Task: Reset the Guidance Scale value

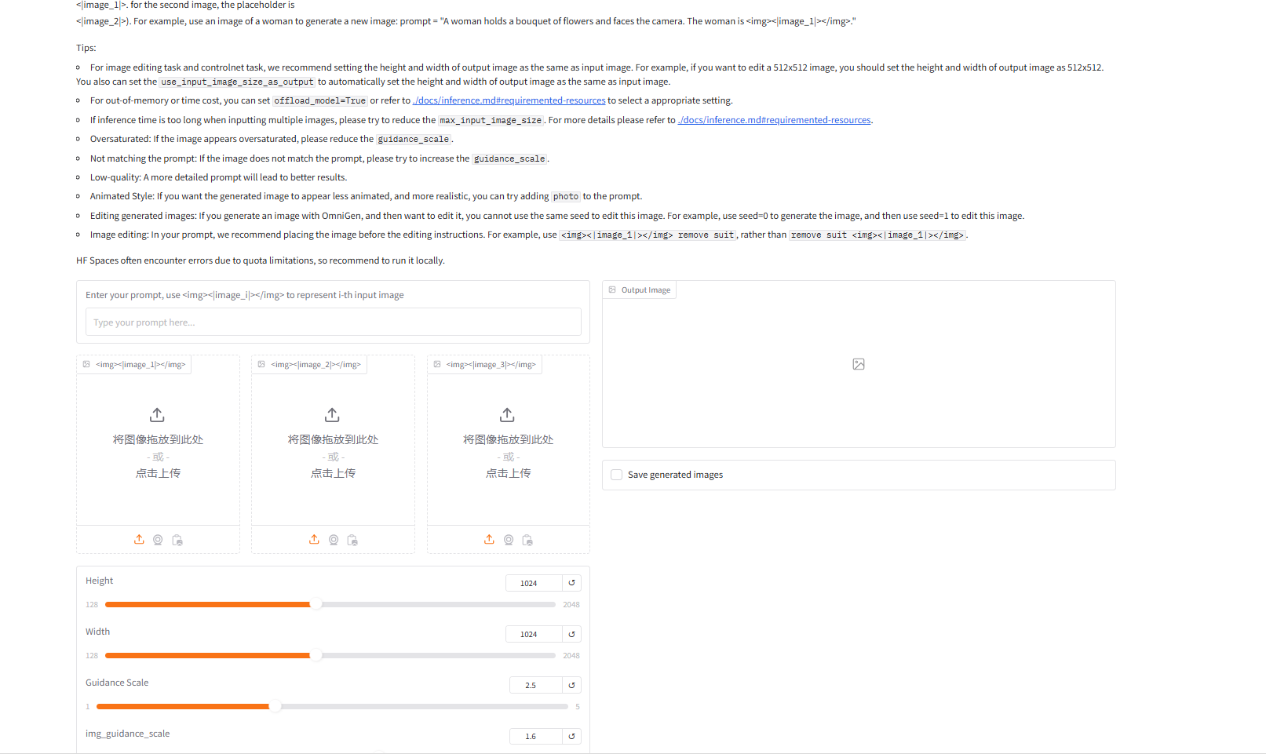Action: [571, 685]
